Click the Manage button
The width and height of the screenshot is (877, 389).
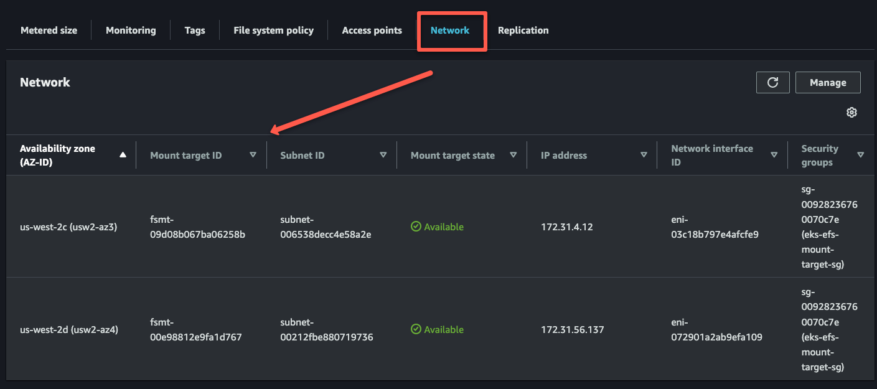tap(828, 82)
